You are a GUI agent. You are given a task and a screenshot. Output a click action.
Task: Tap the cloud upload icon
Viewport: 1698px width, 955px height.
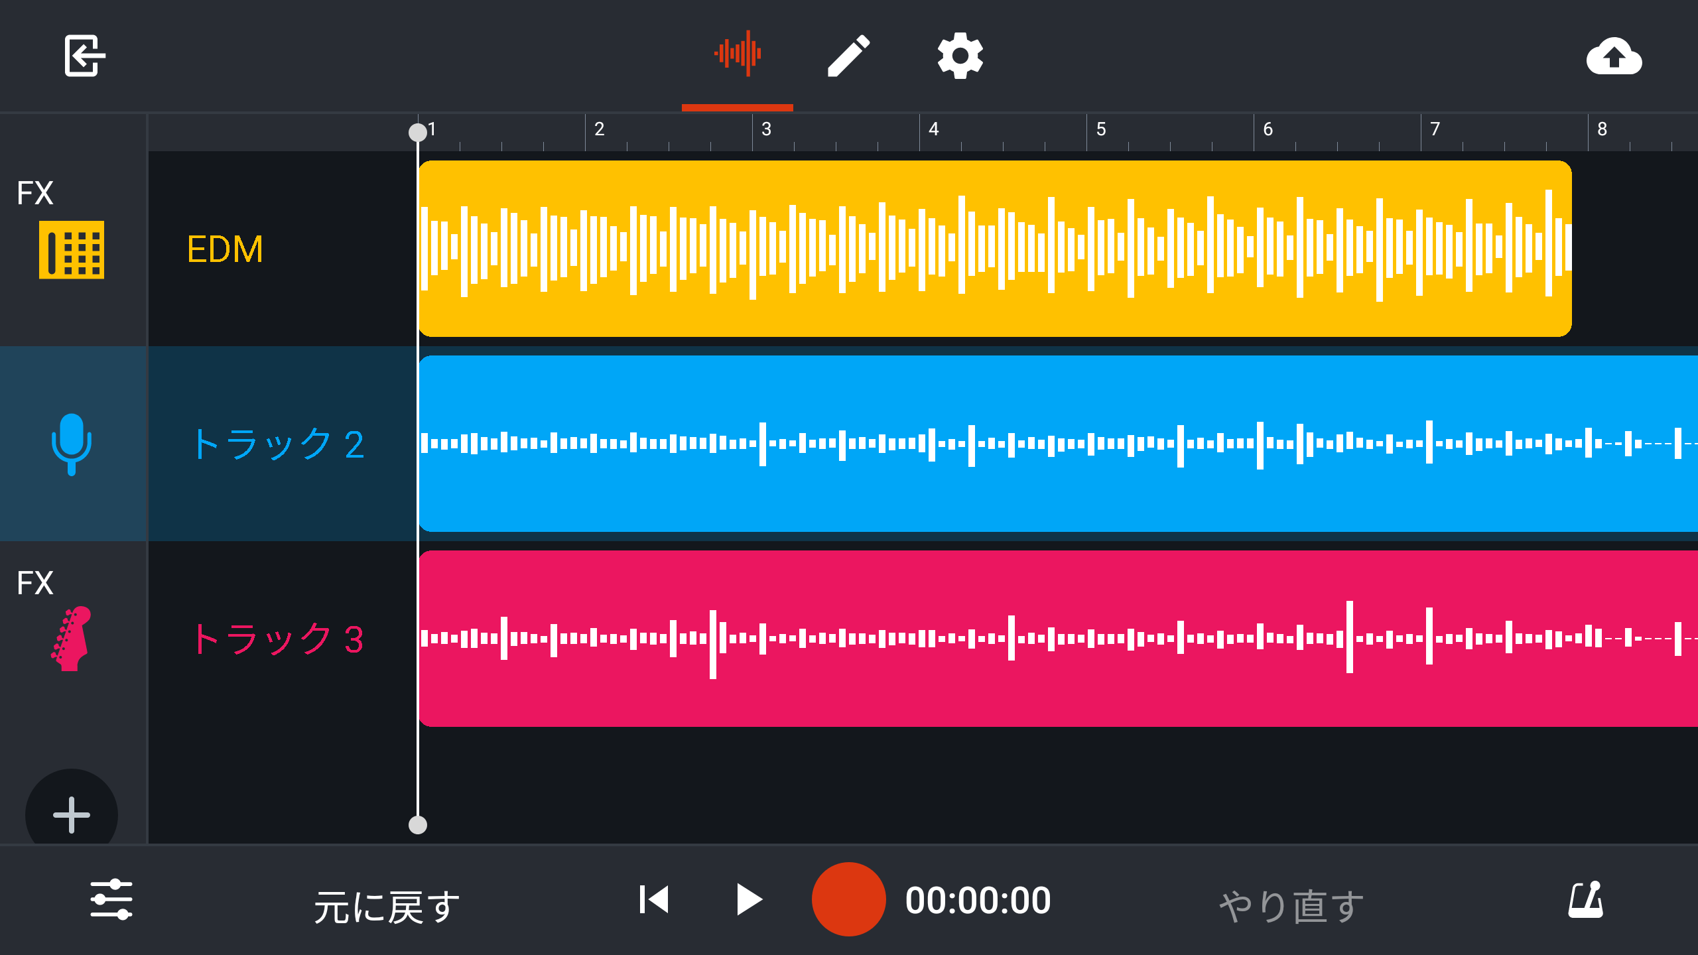click(1614, 56)
